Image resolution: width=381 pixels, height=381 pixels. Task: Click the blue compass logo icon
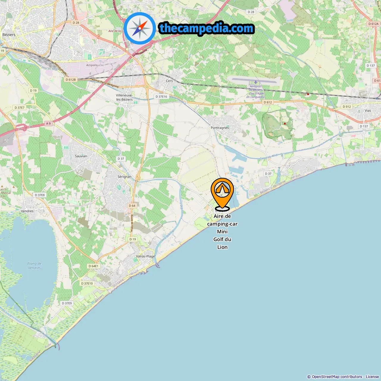140,28
